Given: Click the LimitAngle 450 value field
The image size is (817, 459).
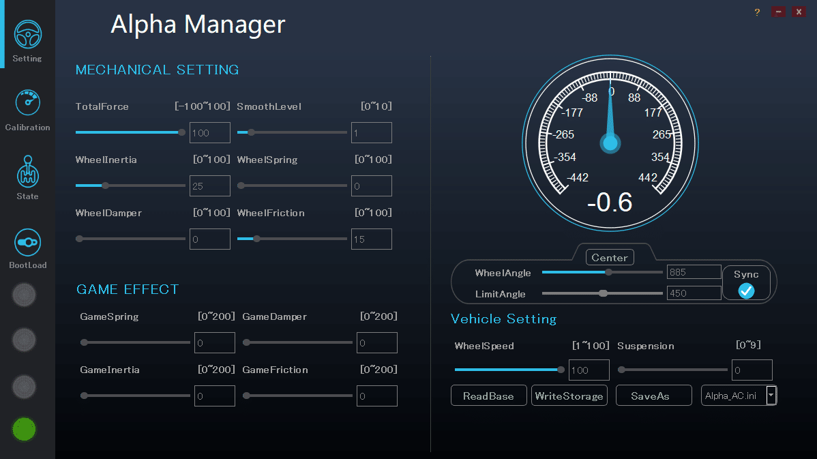Looking at the screenshot, I should tap(694, 293).
